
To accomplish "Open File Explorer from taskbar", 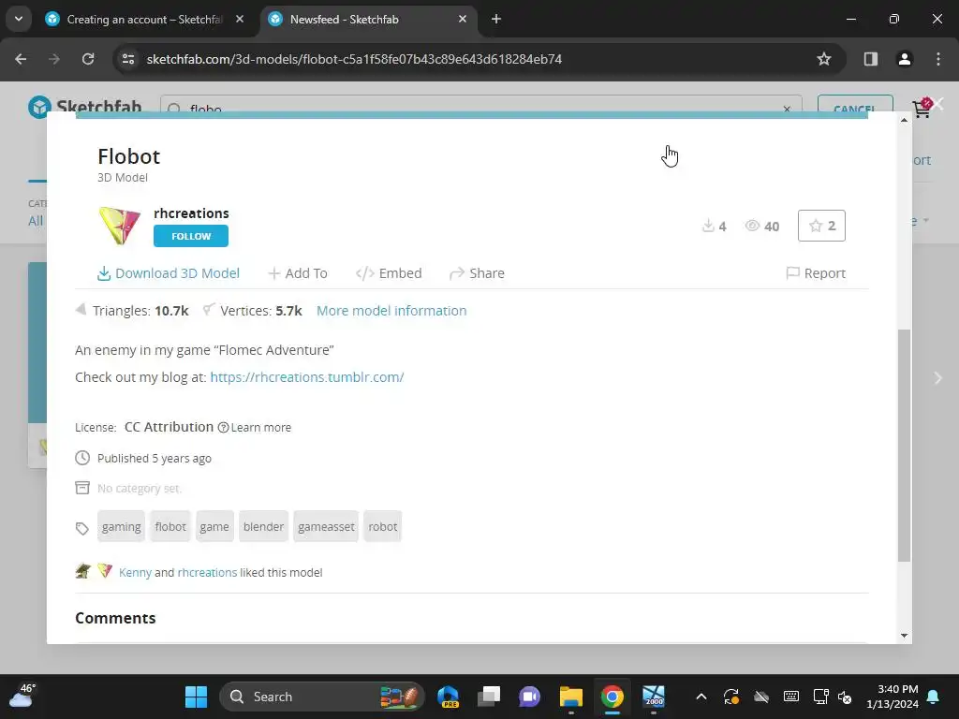I will click(x=571, y=697).
